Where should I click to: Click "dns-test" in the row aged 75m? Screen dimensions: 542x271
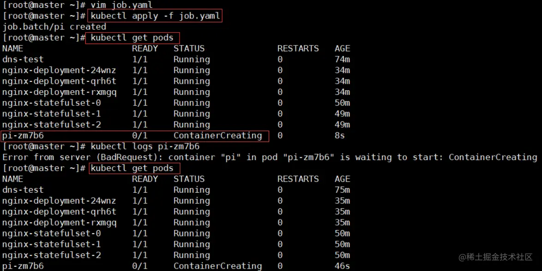(23, 190)
